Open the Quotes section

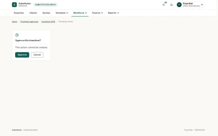[x=46, y=13]
